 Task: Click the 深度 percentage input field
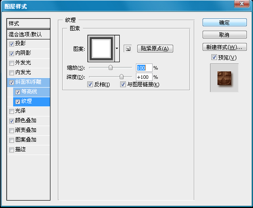point(144,77)
